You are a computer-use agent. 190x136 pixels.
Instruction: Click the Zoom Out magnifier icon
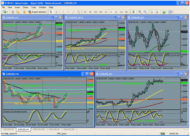tap(145, 12)
